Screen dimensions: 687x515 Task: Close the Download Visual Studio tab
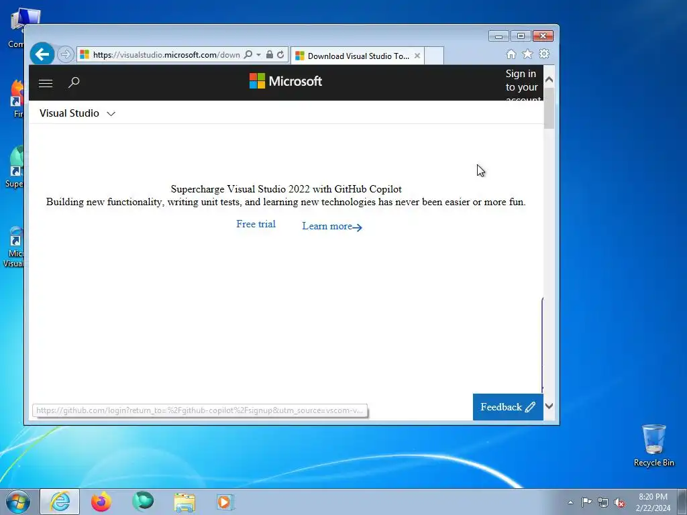(x=417, y=56)
